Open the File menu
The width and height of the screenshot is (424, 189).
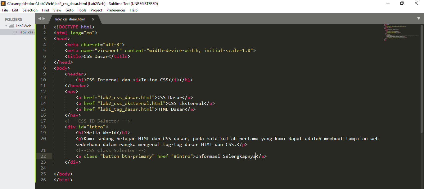(5, 10)
